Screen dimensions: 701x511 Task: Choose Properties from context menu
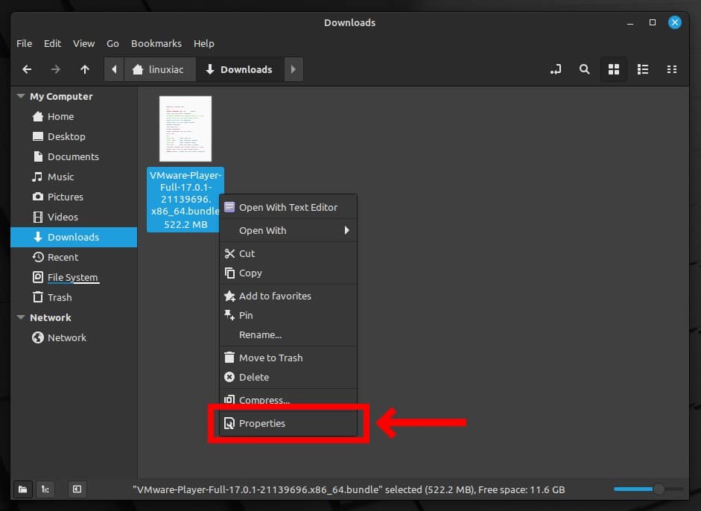(288, 423)
